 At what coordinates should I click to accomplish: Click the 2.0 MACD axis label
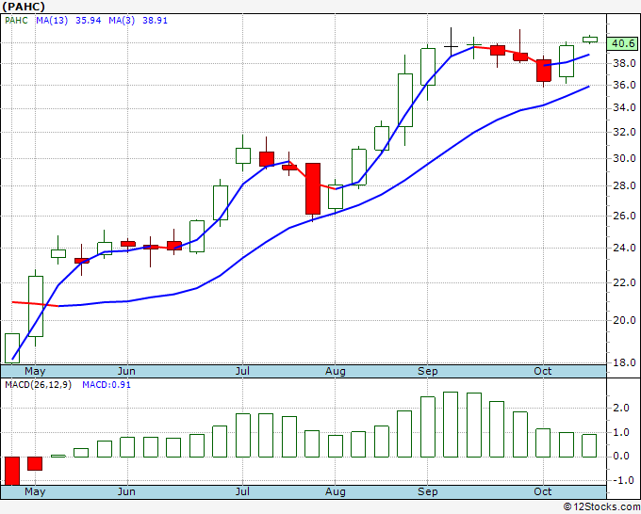[621, 409]
